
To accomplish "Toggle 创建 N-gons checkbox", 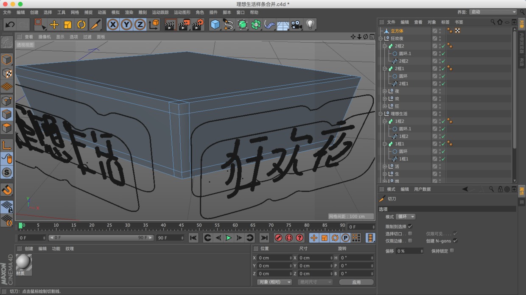I will (455, 241).
